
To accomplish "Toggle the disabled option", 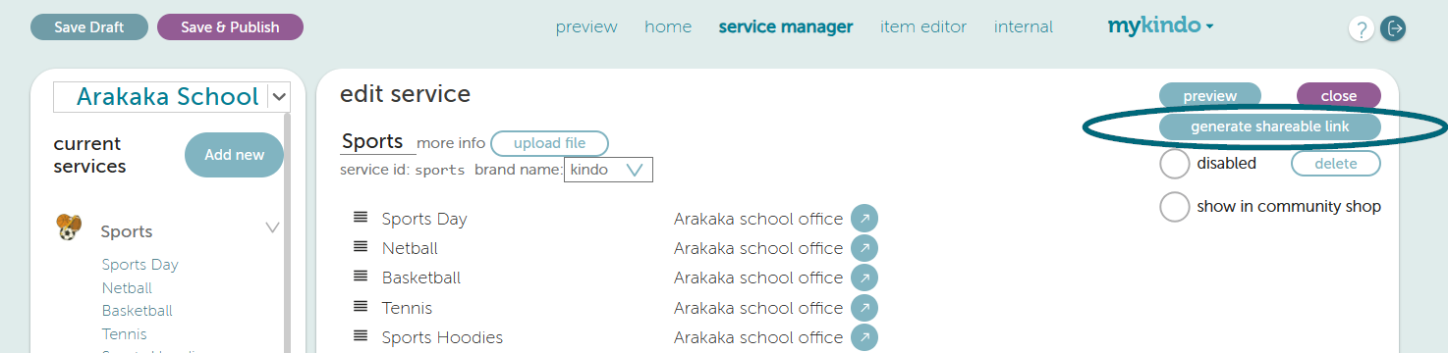I will 1175,164.
